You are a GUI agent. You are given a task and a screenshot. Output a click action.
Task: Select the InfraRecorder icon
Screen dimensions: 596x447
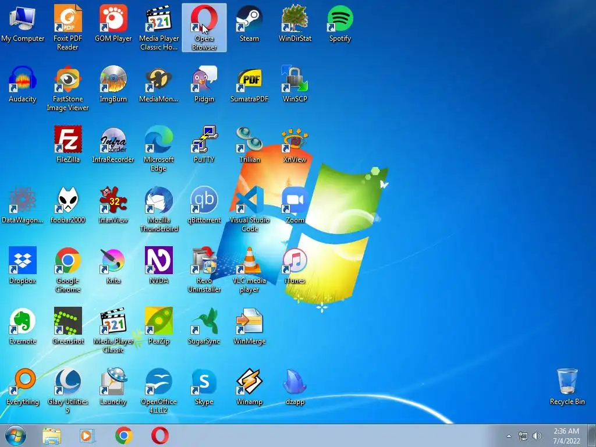[113, 144]
